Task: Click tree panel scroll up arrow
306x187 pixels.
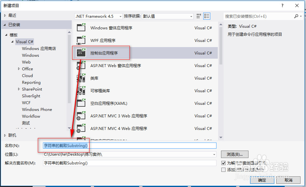Action: click(x=69, y=32)
